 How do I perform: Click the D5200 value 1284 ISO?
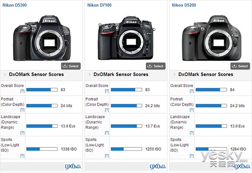pos(238,149)
